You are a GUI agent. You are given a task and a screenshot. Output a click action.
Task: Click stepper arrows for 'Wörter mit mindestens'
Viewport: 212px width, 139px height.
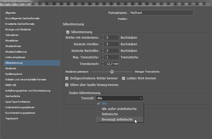click(103, 38)
